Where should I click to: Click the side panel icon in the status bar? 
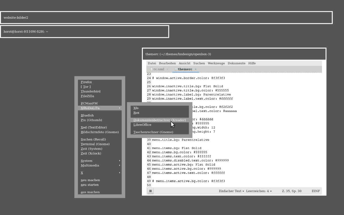click(150, 191)
